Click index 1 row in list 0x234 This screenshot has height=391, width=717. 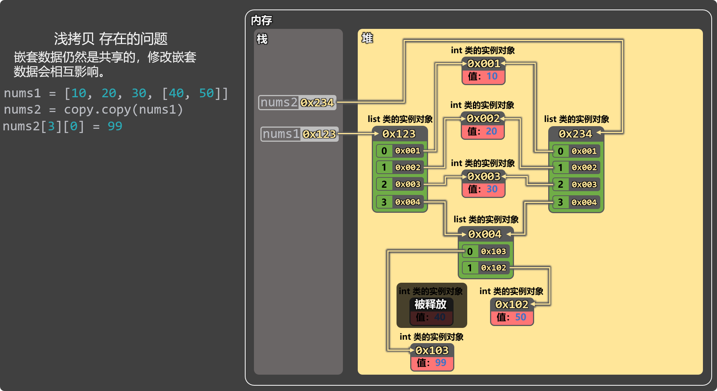pyautogui.click(x=576, y=168)
